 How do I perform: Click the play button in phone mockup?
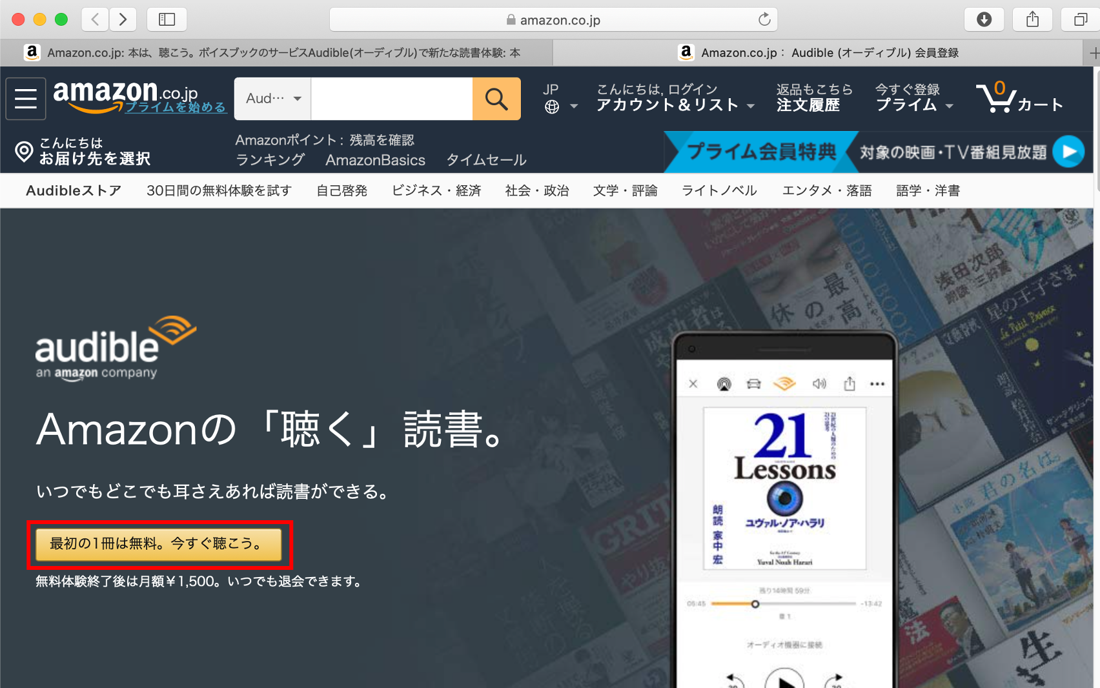(x=784, y=679)
